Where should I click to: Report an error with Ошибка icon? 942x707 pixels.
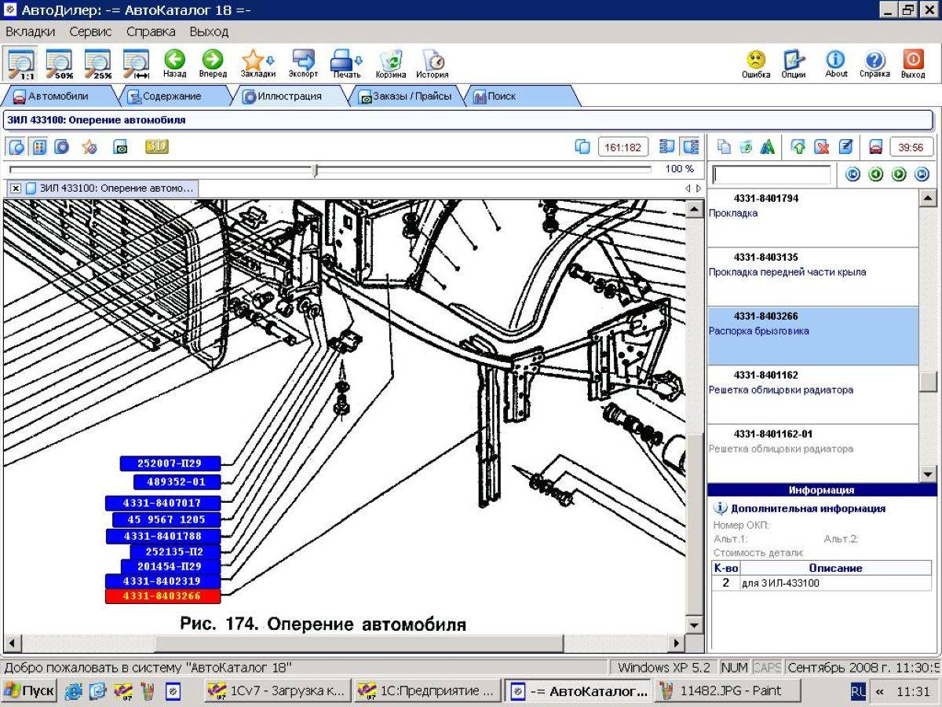click(756, 64)
